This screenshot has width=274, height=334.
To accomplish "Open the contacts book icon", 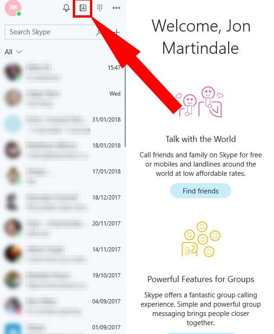I will pos(83,8).
